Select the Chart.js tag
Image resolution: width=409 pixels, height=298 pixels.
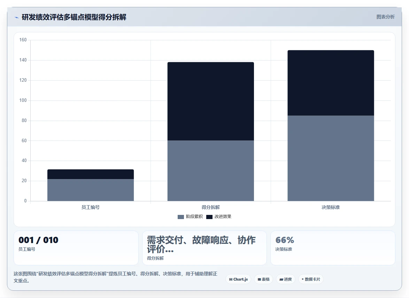coord(238,279)
